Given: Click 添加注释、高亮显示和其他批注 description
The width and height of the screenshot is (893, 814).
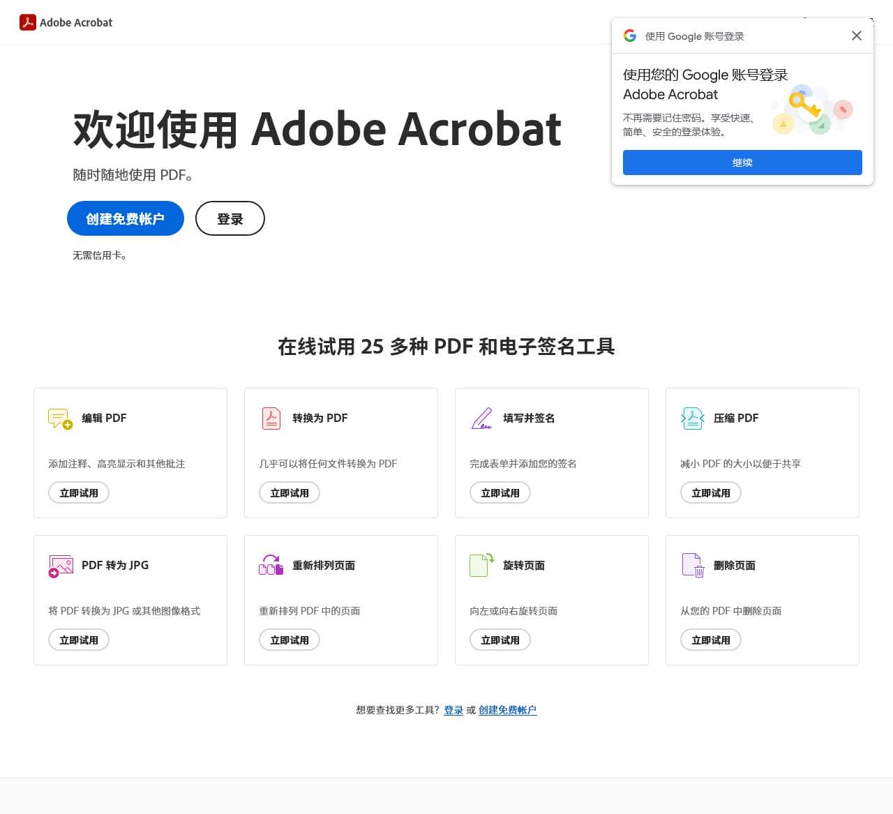Looking at the screenshot, I should pos(117,464).
